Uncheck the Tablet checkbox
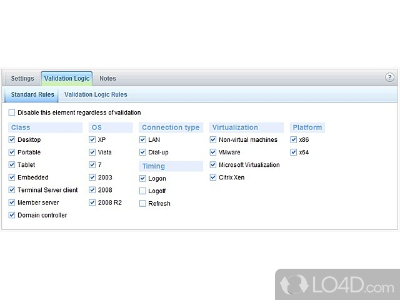The width and height of the screenshot is (400, 300). click(12, 165)
